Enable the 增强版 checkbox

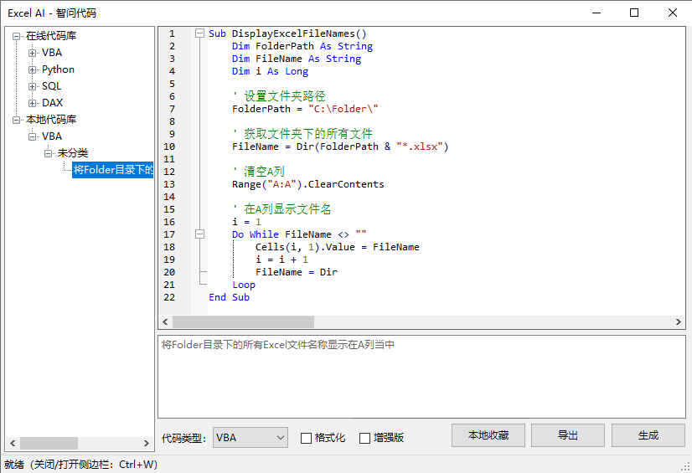coord(364,438)
